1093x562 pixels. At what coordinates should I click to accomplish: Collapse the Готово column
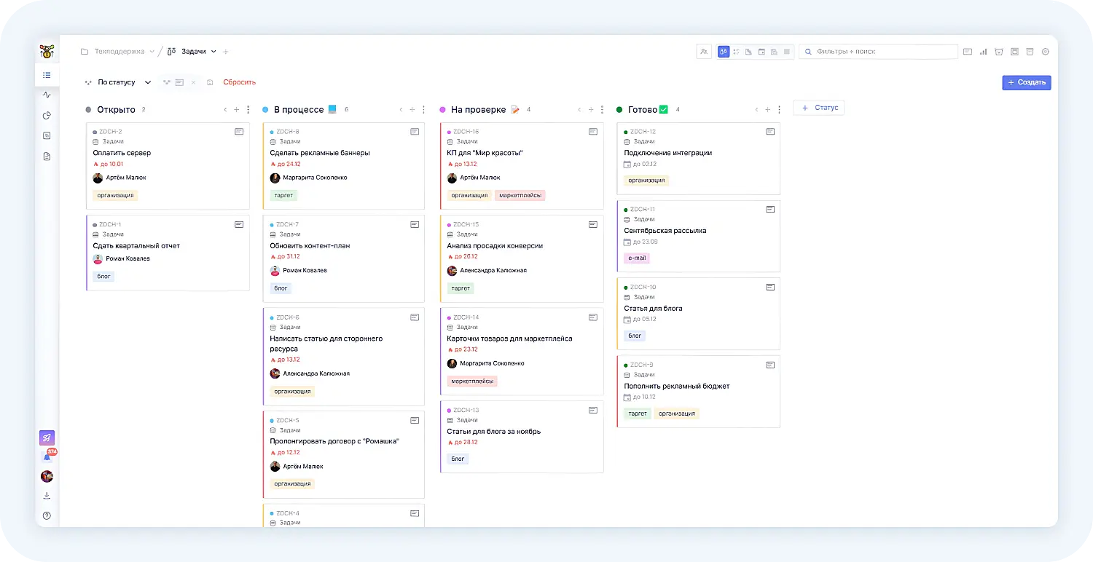pyautogui.click(x=756, y=110)
